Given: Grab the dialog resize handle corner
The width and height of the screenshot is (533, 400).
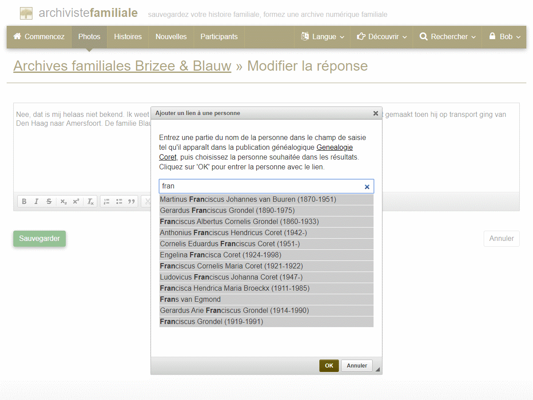Looking at the screenshot, I should click(x=378, y=369).
